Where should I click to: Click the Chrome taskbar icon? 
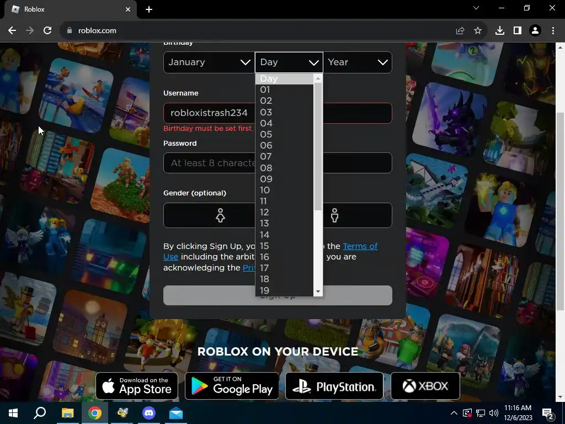coord(95,413)
